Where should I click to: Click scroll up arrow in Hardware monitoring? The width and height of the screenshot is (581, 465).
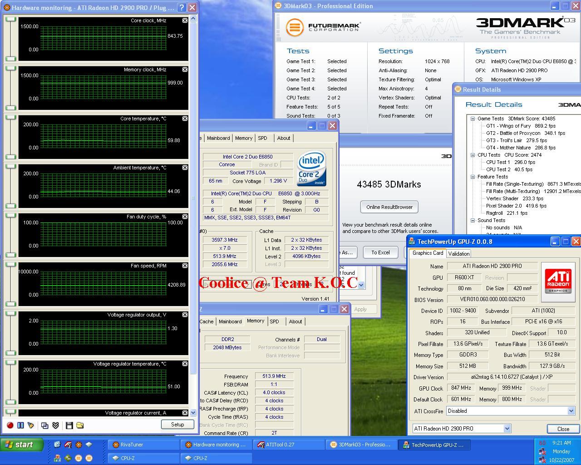click(193, 19)
